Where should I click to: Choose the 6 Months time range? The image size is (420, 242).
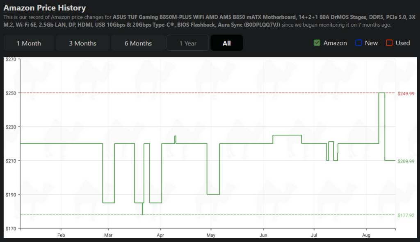click(x=138, y=43)
